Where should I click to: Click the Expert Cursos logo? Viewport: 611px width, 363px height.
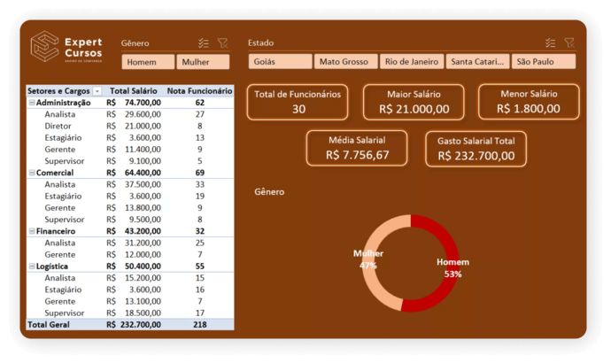[66, 48]
